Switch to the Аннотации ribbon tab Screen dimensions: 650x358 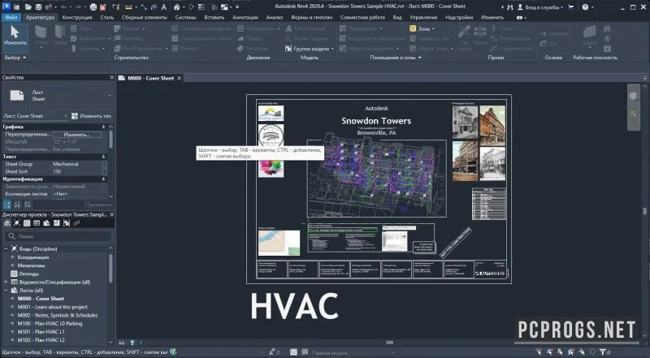point(245,17)
